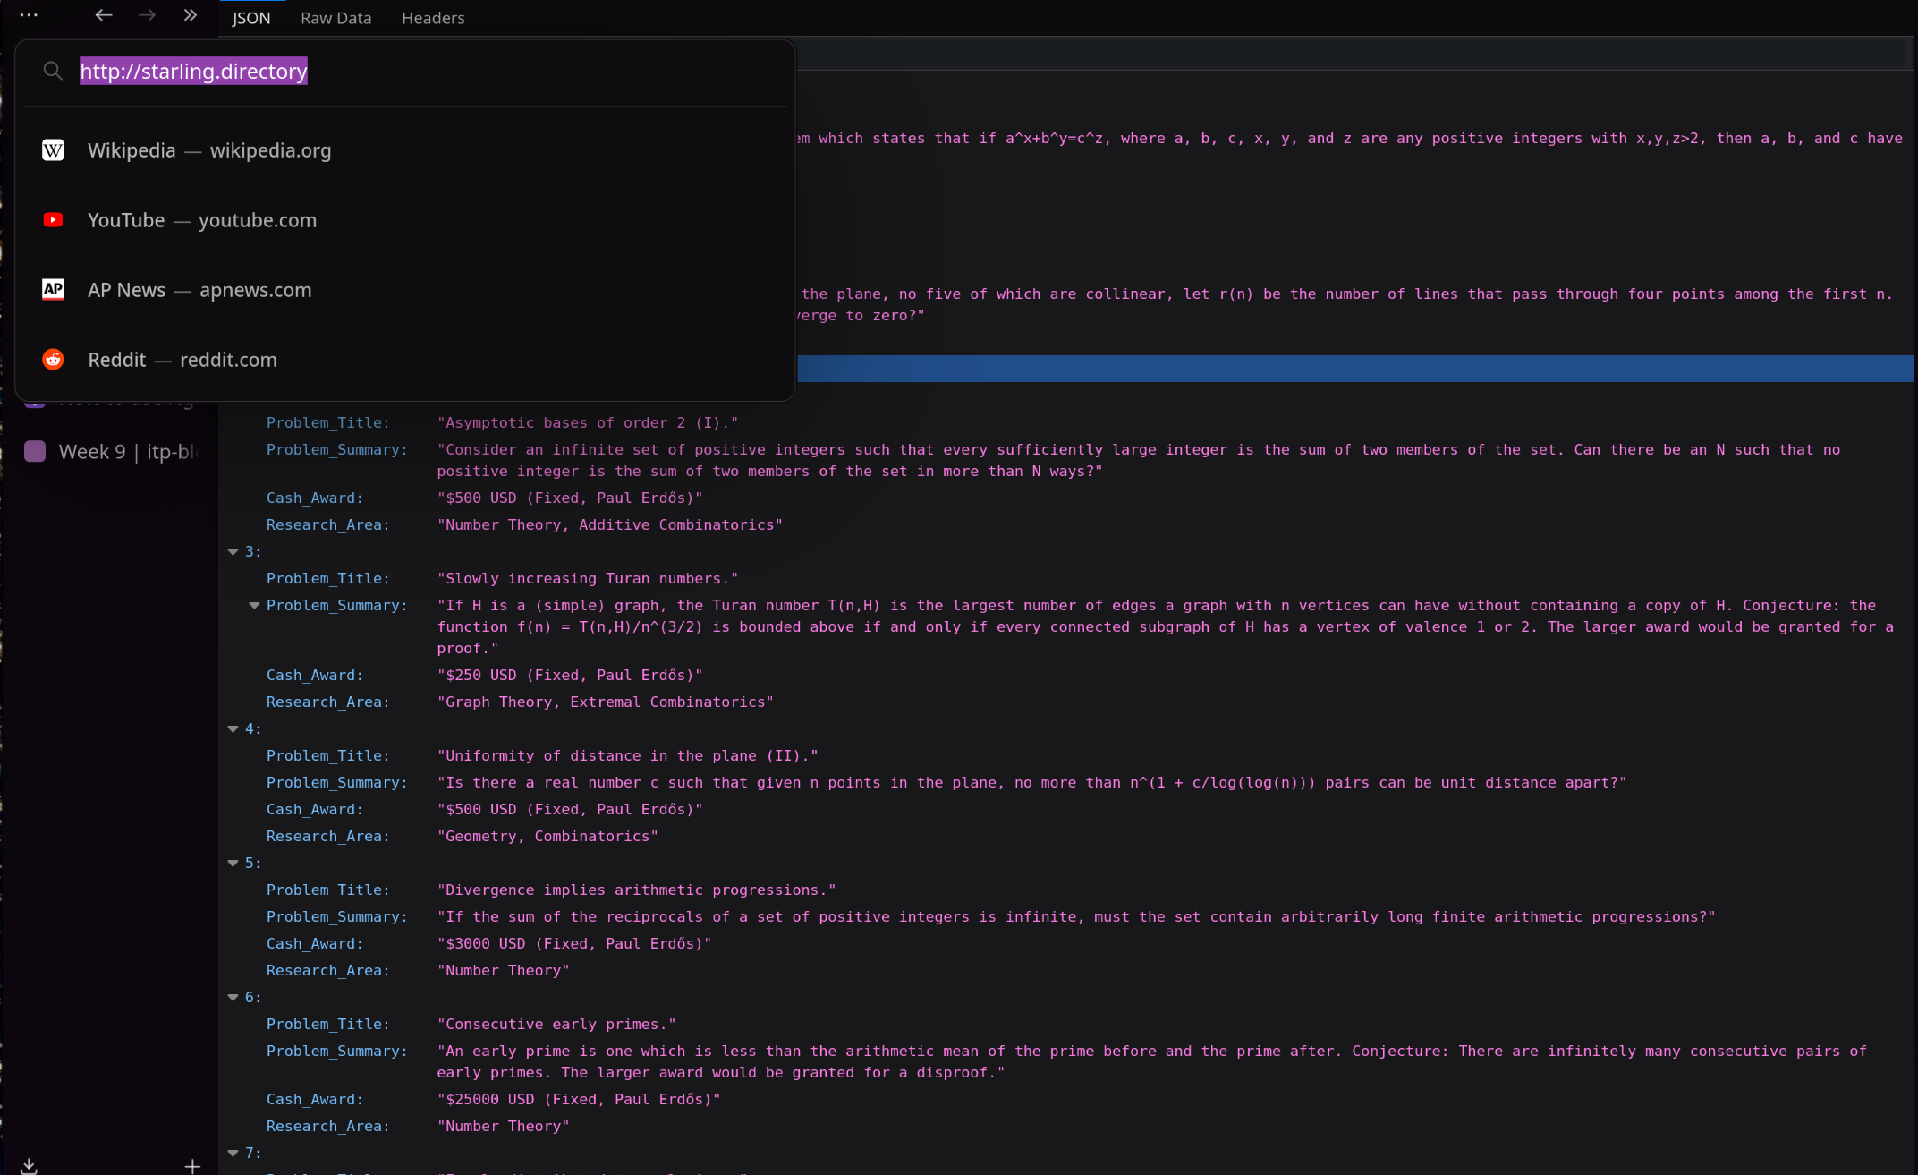Collapse JSON item 6
The height and width of the screenshot is (1175, 1918).
point(233,998)
